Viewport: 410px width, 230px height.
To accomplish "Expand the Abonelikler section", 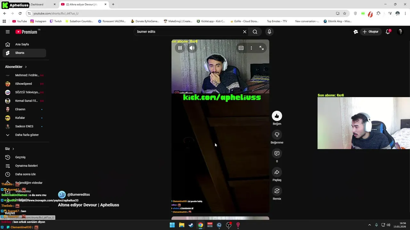I will tap(16, 67).
